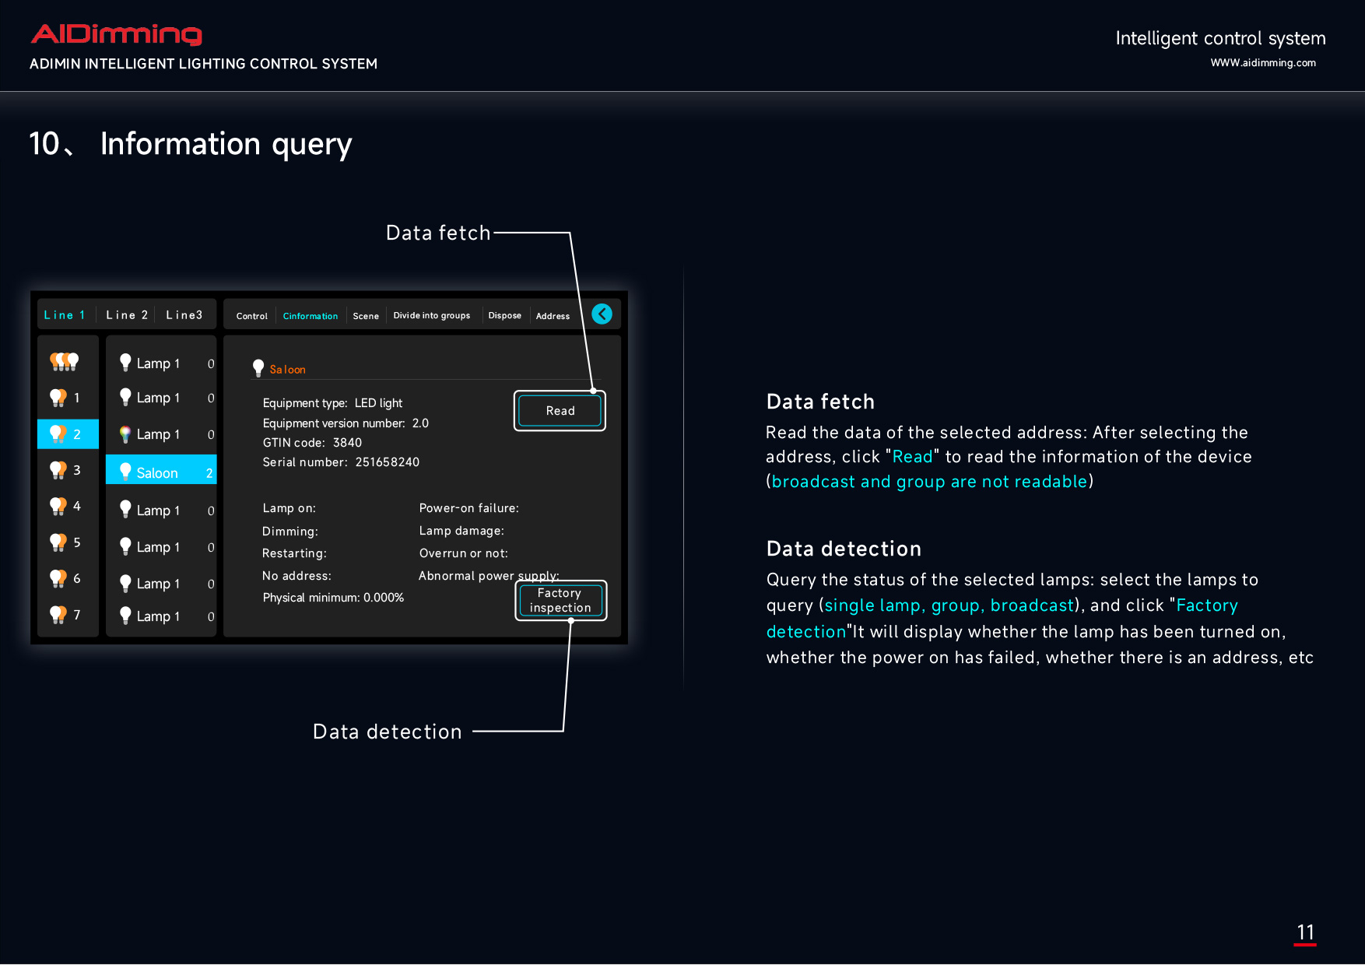Click the bulb icon beside Saloon heading
The image size is (1365, 965).
point(258,368)
